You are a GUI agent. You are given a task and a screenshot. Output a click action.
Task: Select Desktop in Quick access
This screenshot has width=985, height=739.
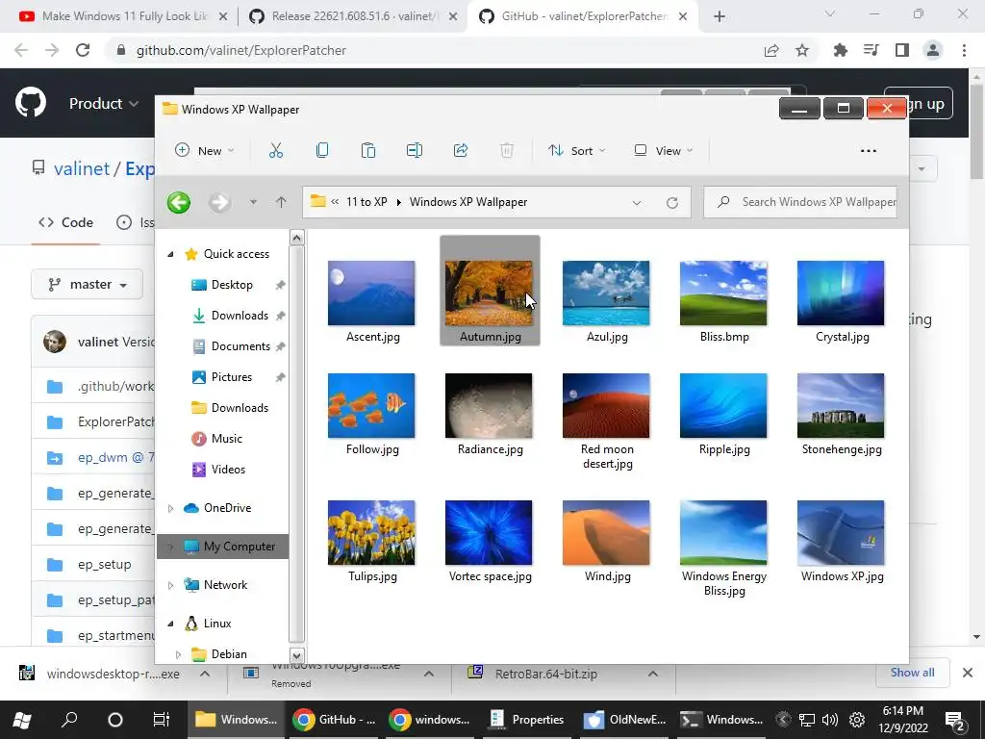tap(232, 285)
